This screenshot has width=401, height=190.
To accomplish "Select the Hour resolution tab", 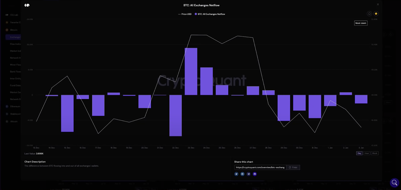I will point(367,153).
